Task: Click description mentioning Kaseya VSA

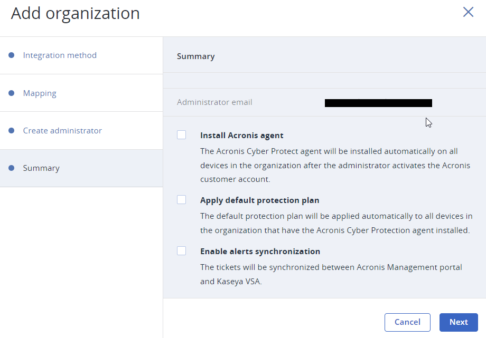Action: click(331, 274)
